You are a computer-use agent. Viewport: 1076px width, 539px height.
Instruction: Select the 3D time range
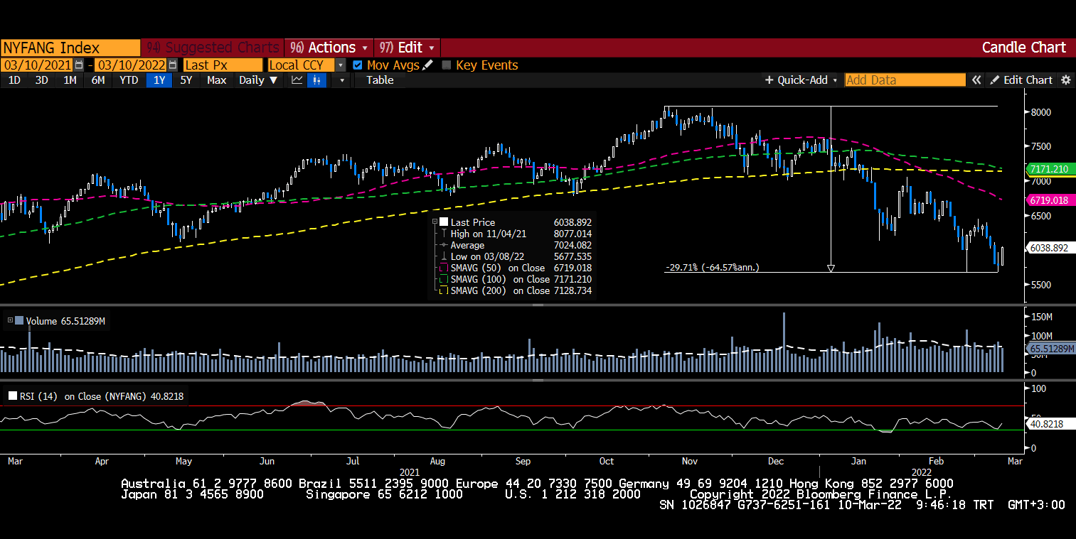(x=42, y=80)
